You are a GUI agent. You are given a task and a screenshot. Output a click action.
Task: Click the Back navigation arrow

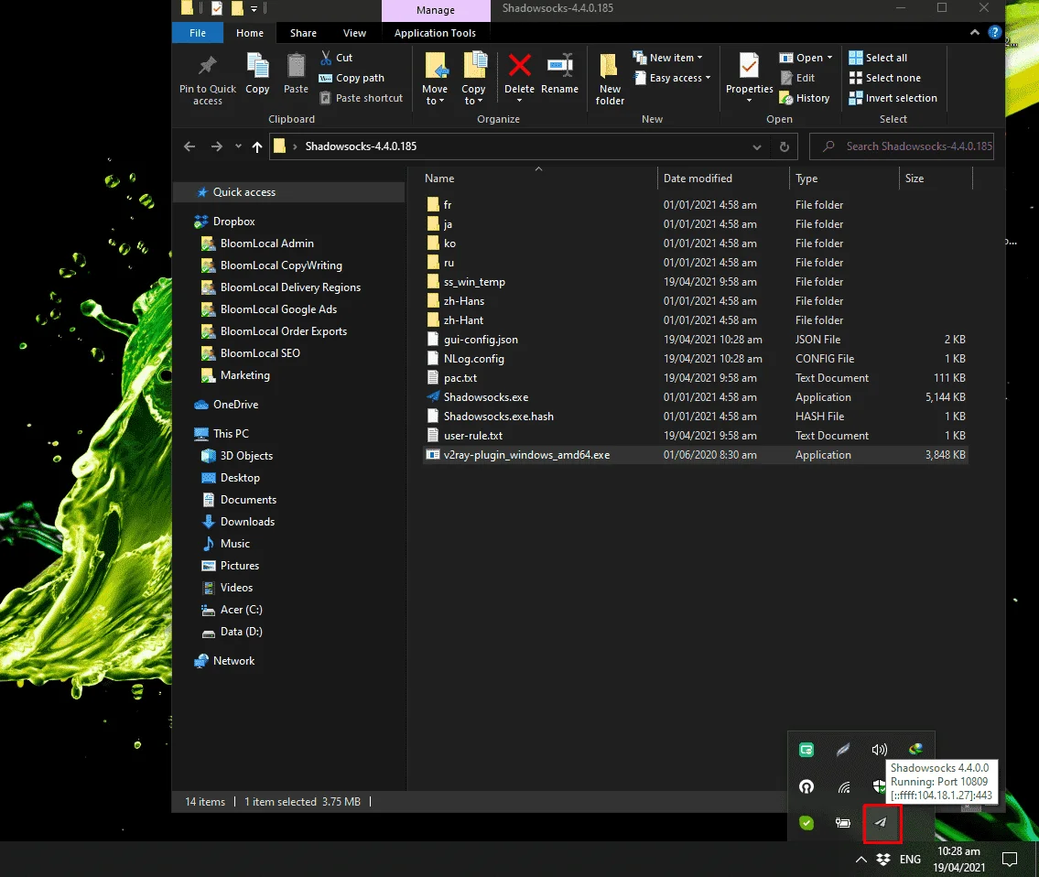[x=189, y=146]
